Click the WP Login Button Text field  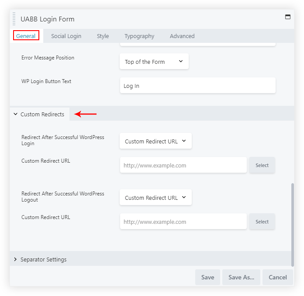tap(197, 86)
